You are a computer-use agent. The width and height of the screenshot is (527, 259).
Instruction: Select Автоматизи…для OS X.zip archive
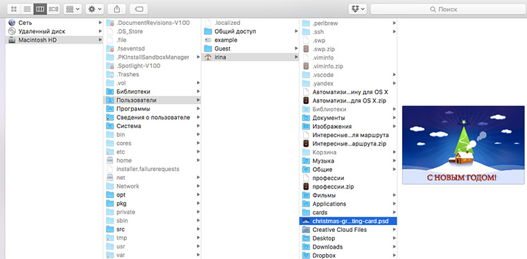[349, 100]
